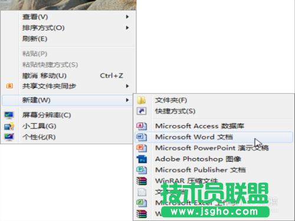Create an Adobe Photoshop 图像
The height and width of the screenshot is (221, 295).
click(214, 159)
